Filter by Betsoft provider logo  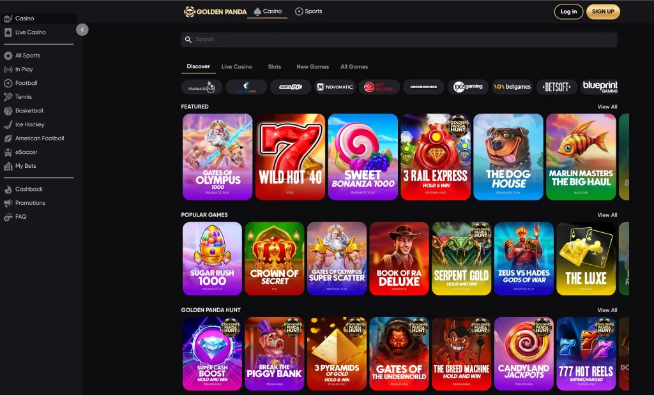point(557,87)
